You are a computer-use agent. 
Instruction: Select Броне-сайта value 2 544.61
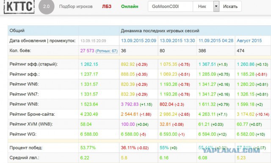click(130, 114)
